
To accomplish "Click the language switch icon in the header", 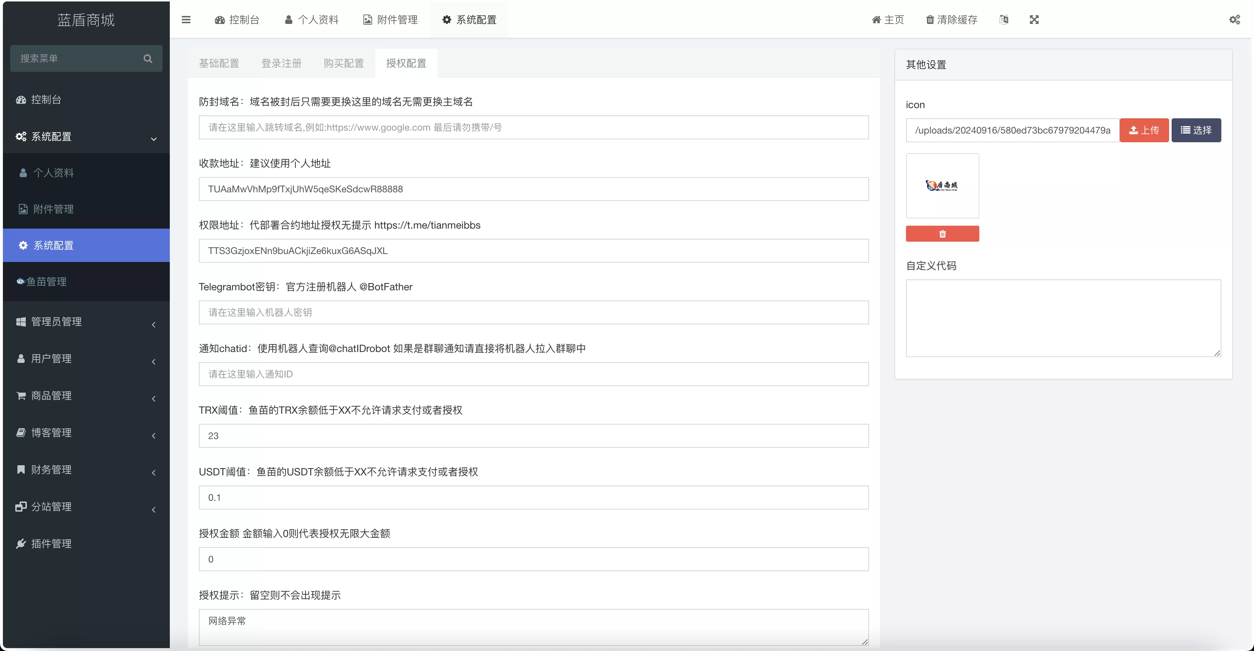I will (x=1004, y=20).
